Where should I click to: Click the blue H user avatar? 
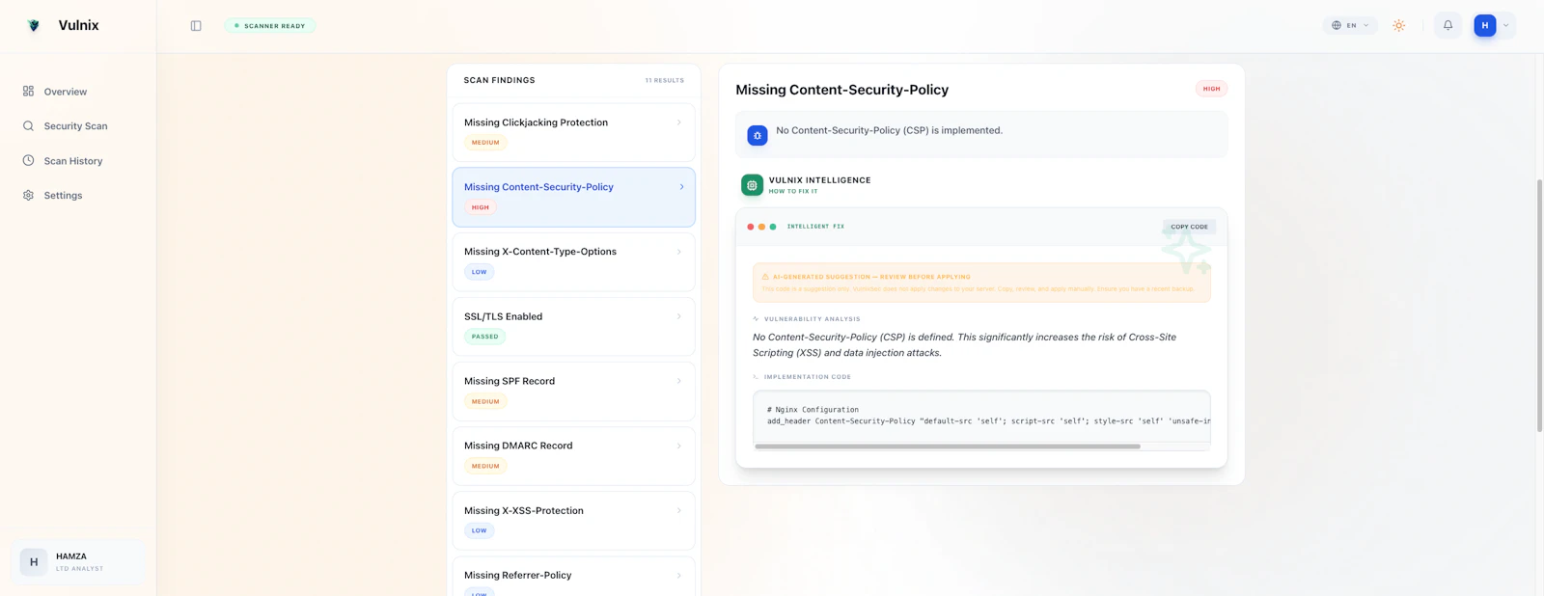1485,26
